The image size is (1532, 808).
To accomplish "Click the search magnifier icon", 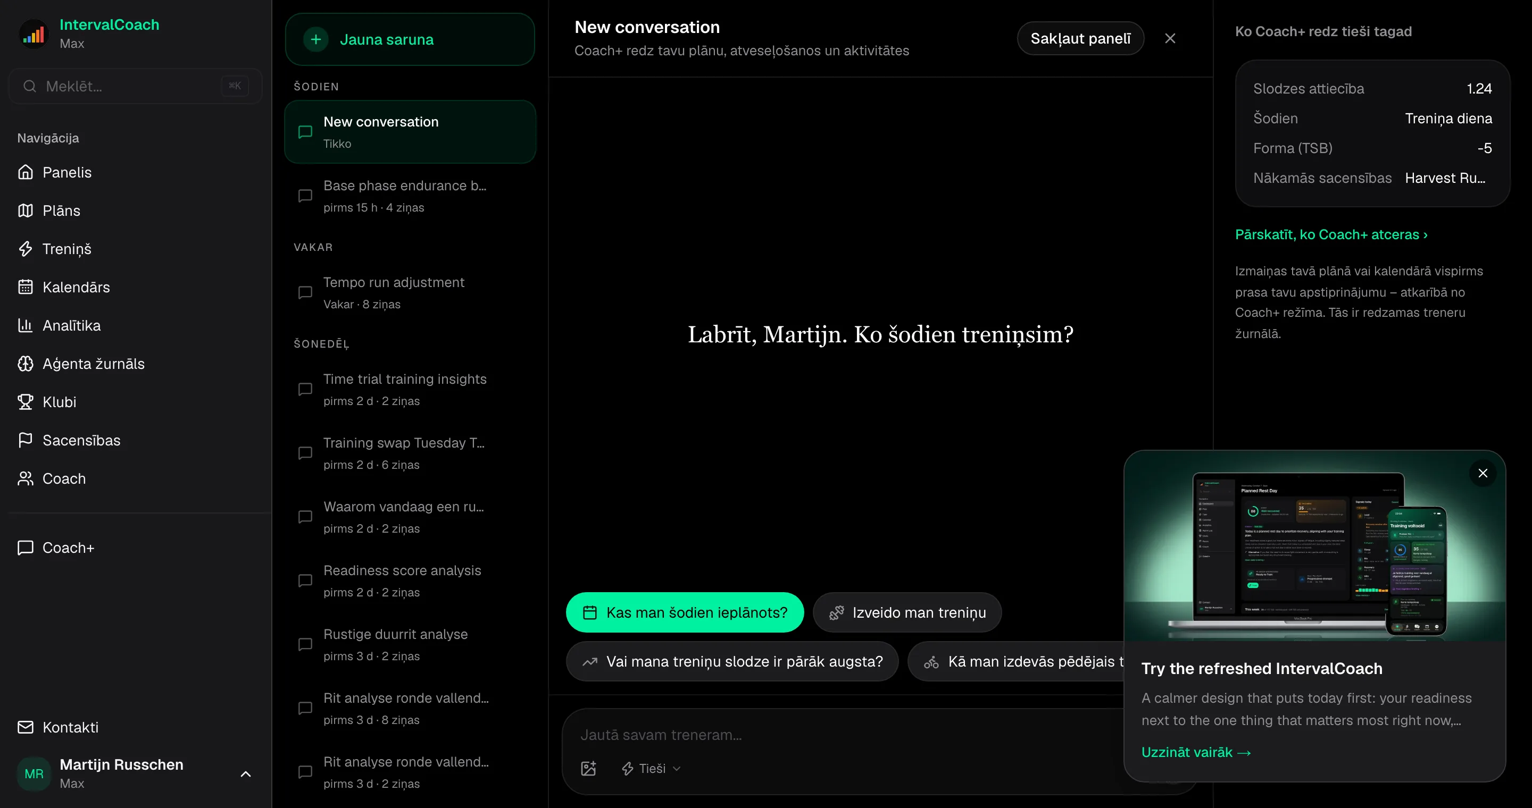I will (x=30, y=86).
